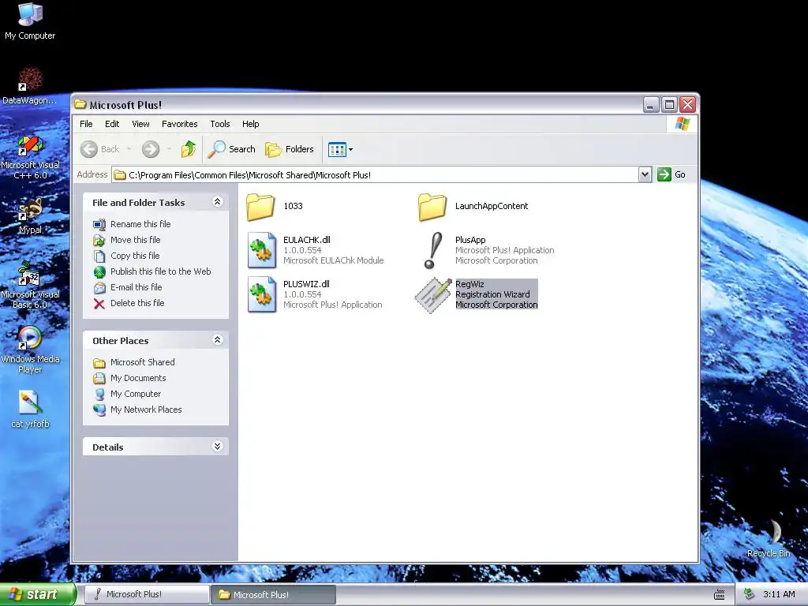Collapse the File and Folder Tasks panel
Image resolution: width=808 pixels, height=606 pixels.
(217, 202)
